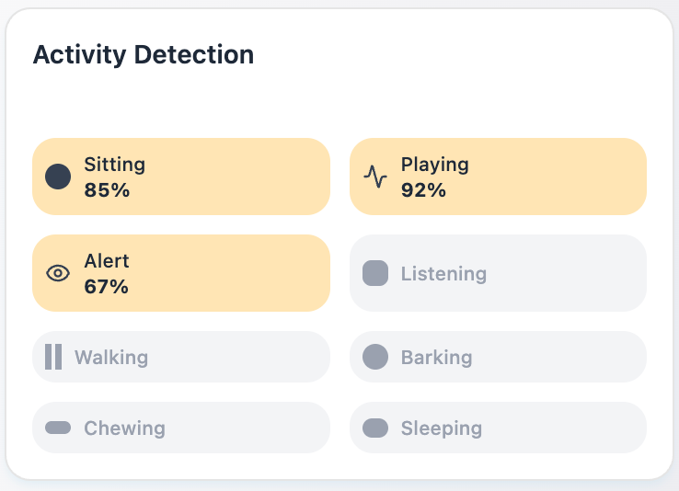Click the Activity Detection heading
679x491 pixels.
(x=144, y=54)
